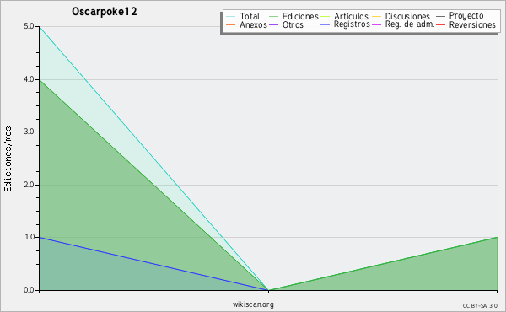Select the Discusiones legend entry
This screenshot has width=506, height=312.
coord(401,16)
